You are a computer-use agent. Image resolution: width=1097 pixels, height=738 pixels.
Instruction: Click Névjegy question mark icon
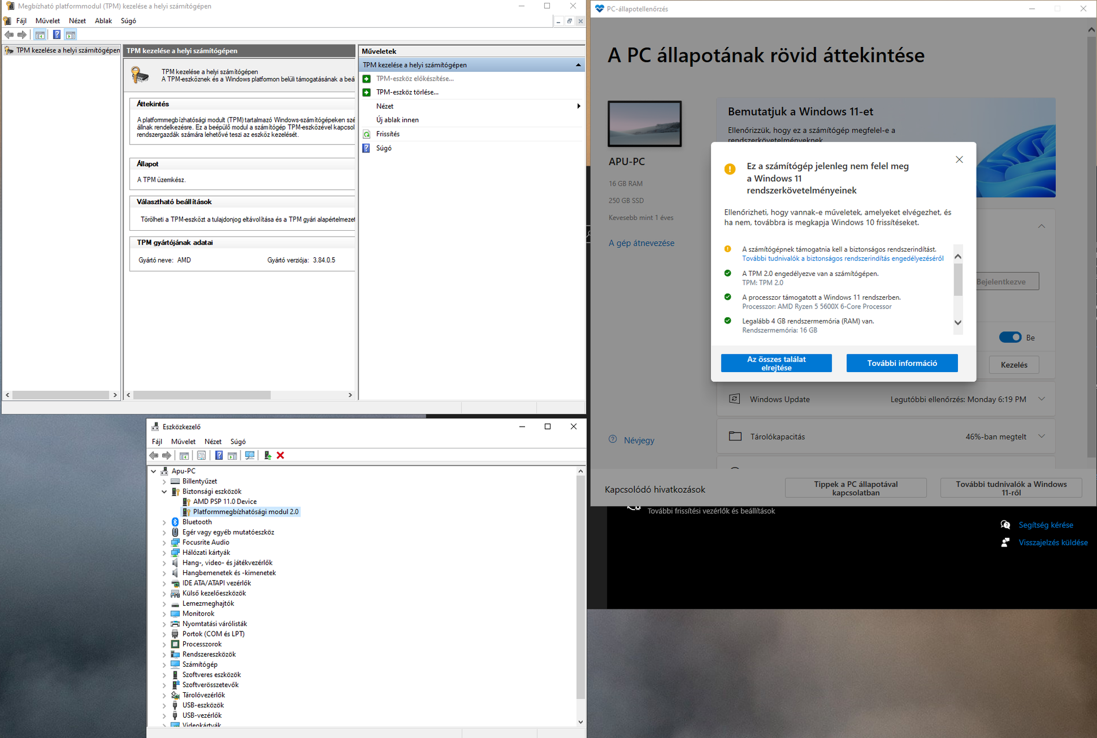click(x=613, y=439)
